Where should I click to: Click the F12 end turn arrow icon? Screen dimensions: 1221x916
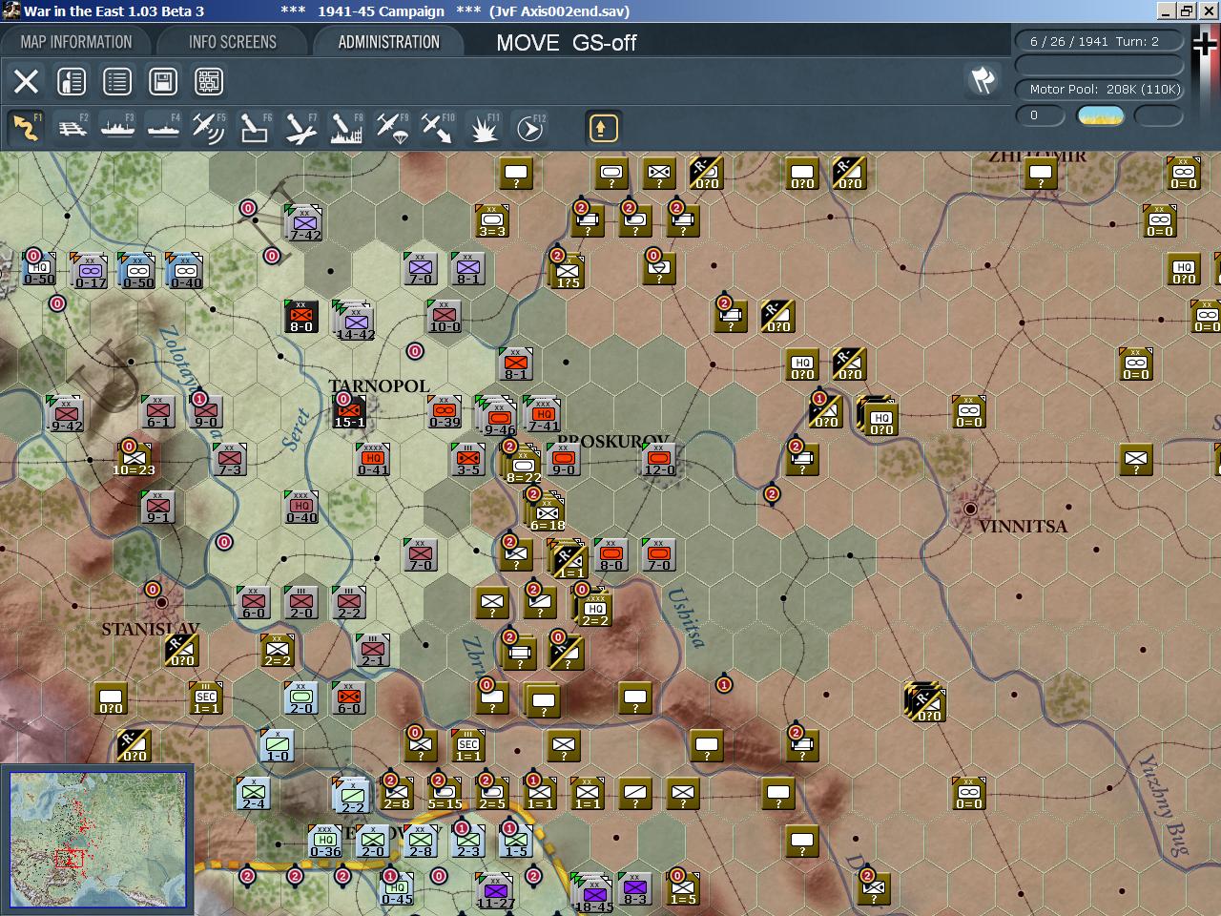[529, 128]
